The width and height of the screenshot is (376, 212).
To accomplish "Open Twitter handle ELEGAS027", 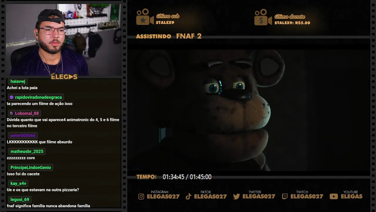I will click(x=259, y=196).
